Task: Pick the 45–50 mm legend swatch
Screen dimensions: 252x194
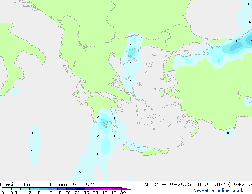Action: pos(117,189)
